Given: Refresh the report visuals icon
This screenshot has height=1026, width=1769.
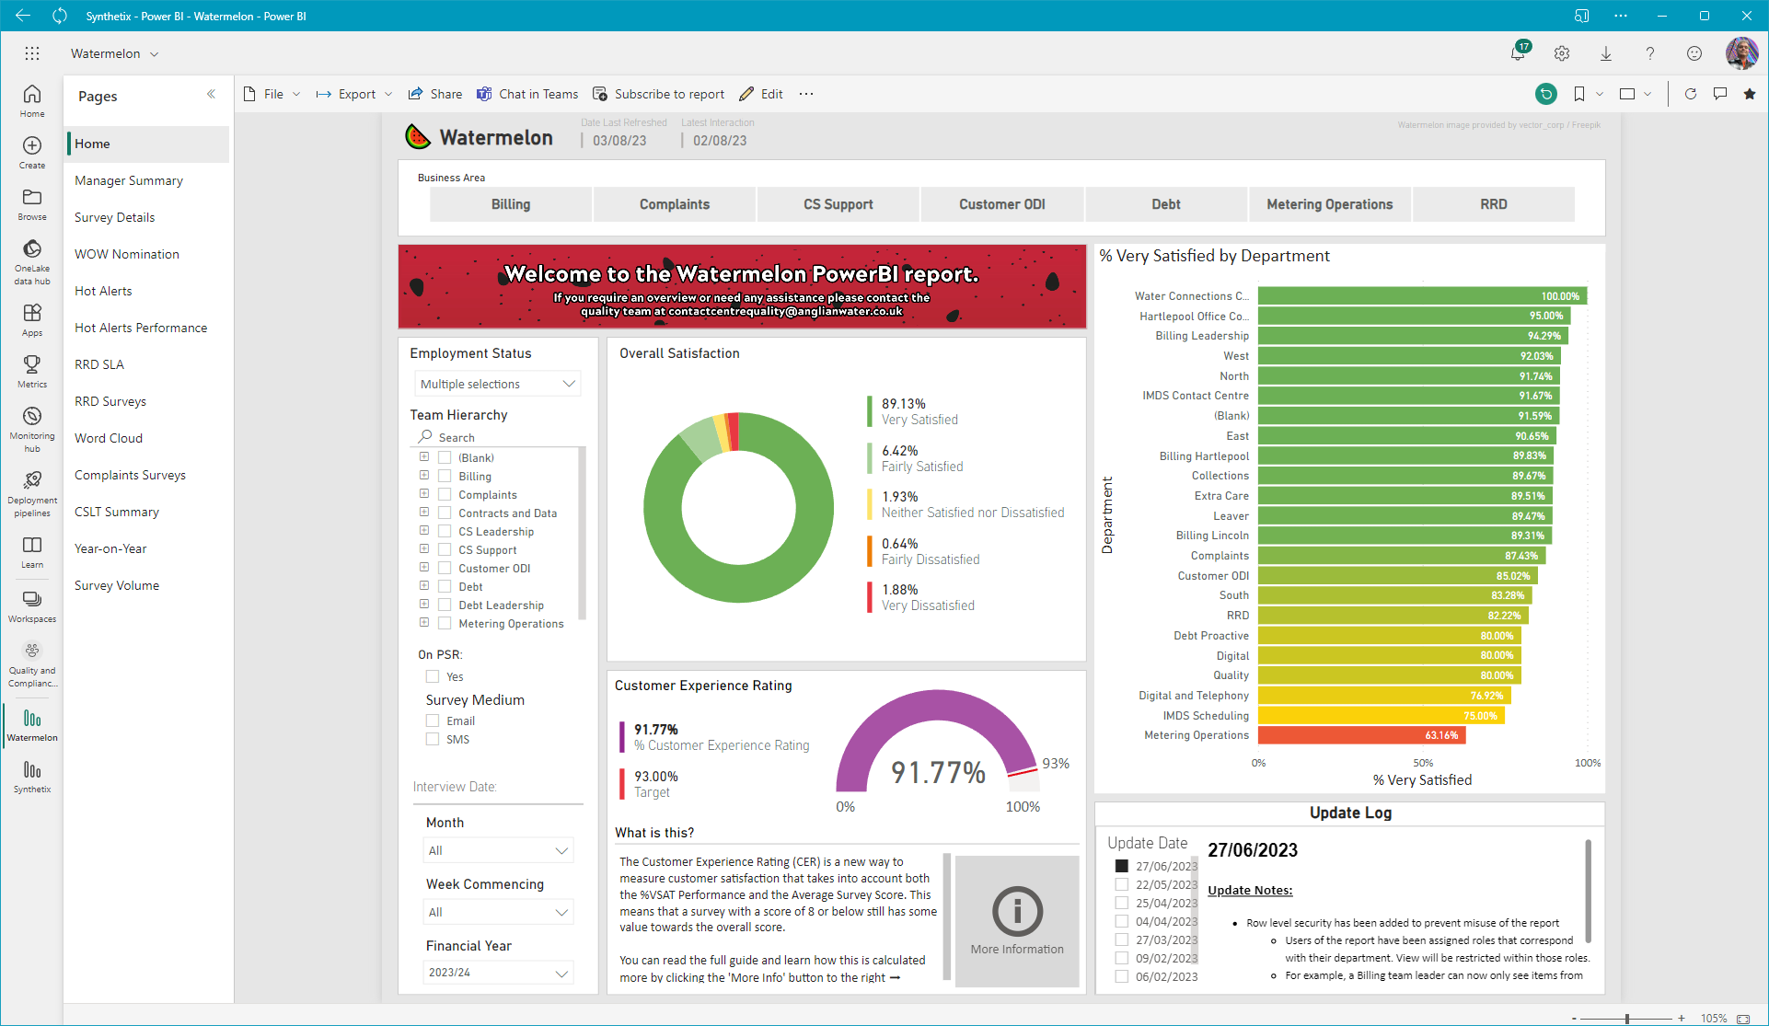Looking at the screenshot, I should click(x=1690, y=94).
